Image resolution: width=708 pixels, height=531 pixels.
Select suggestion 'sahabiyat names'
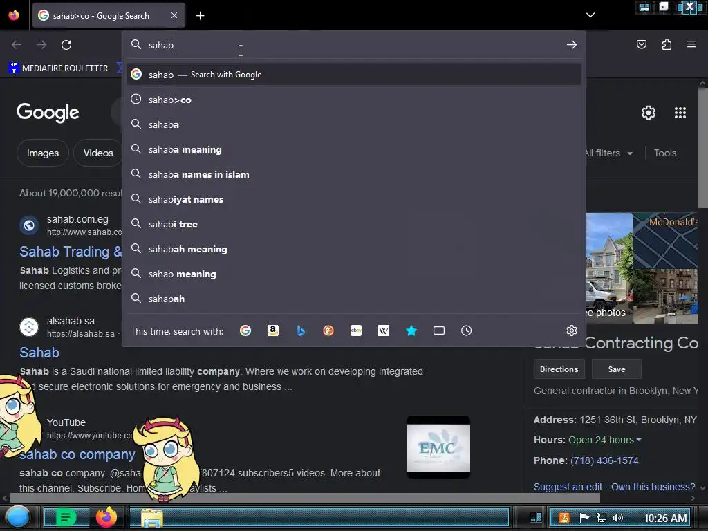354,199
